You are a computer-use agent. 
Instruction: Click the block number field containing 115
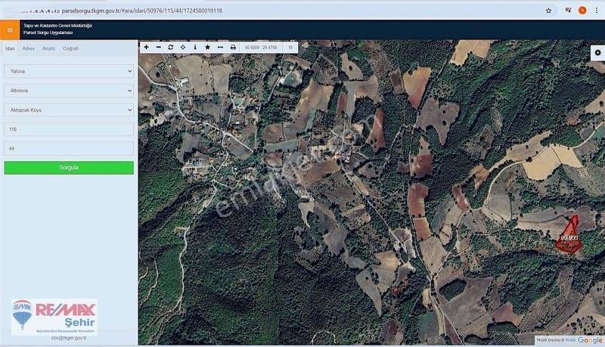[x=69, y=129]
